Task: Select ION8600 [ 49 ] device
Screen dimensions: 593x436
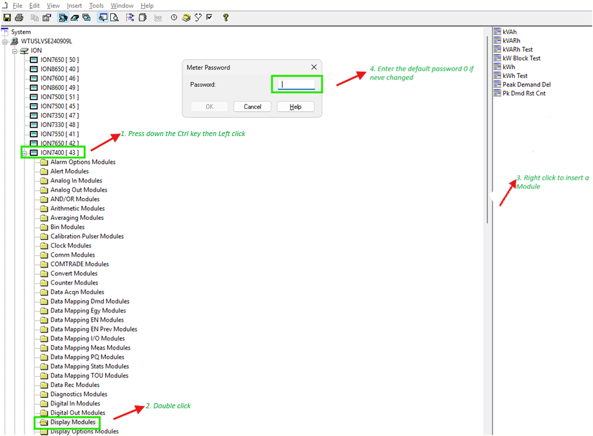Action: (60, 88)
